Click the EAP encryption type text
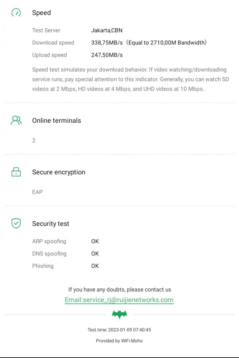 click(37, 192)
